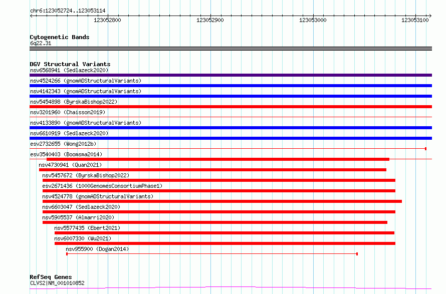Click the red bar under nsv5457672
446x294 pixels.
pyautogui.click(x=218, y=180)
